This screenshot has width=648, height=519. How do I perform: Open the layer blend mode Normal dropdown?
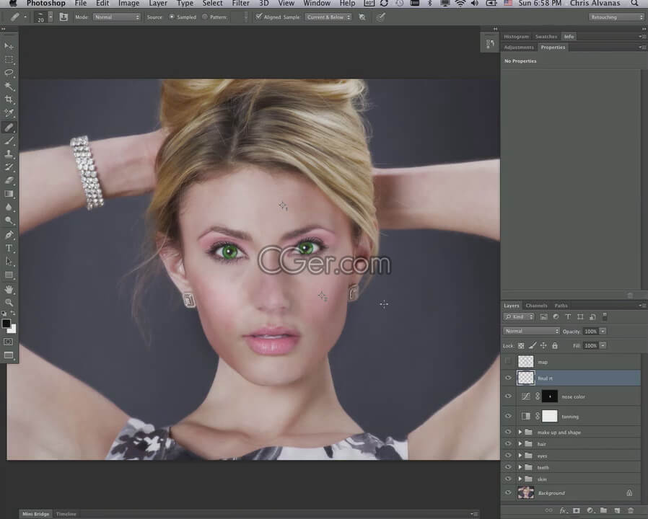[x=531, y=331]
